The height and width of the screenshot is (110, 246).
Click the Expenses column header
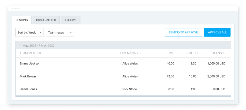coord(218,53)
